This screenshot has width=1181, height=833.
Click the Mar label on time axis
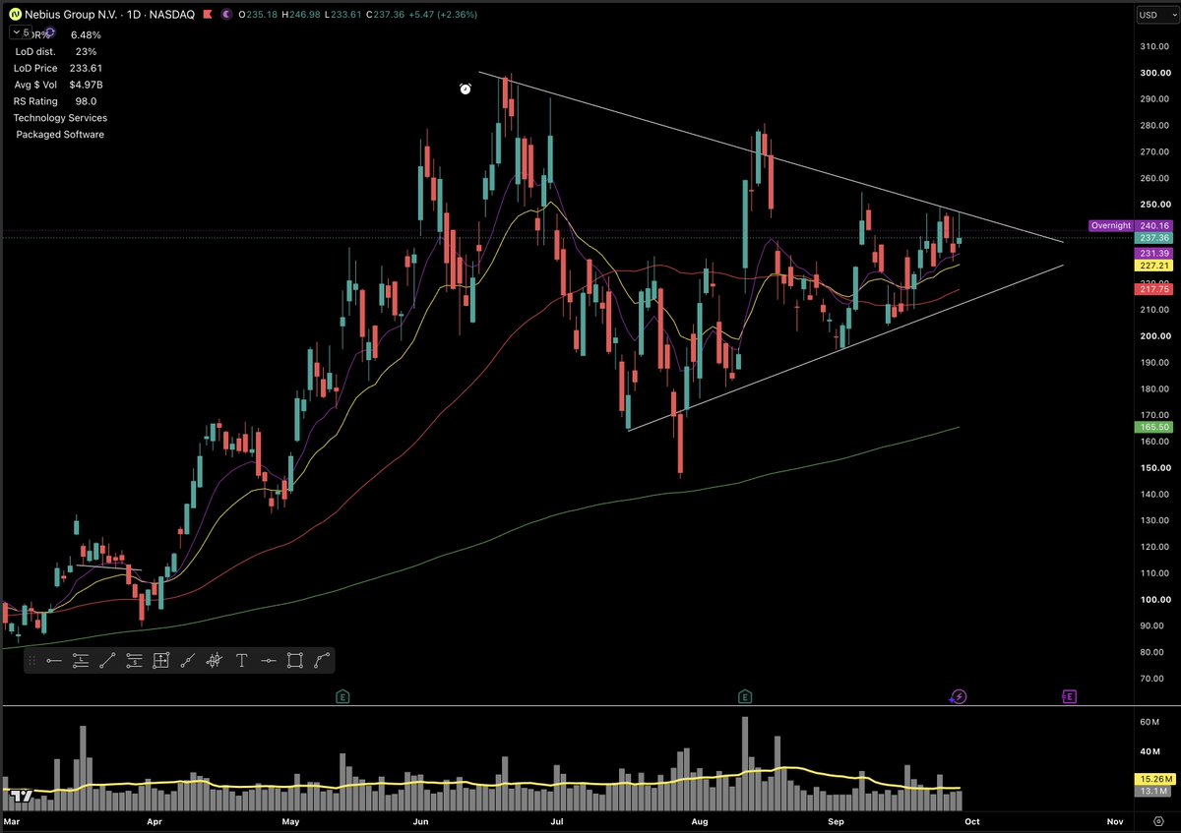tap(14, 820)
